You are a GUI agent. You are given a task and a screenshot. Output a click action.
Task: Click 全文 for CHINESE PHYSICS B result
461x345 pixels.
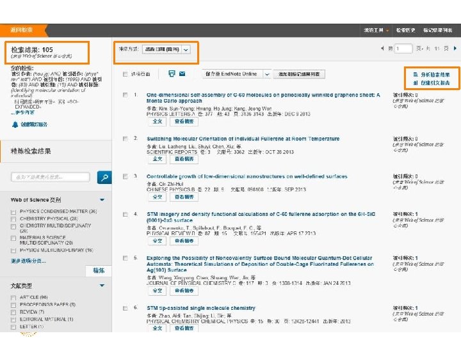pyautogui.click(x=158, y=197)
